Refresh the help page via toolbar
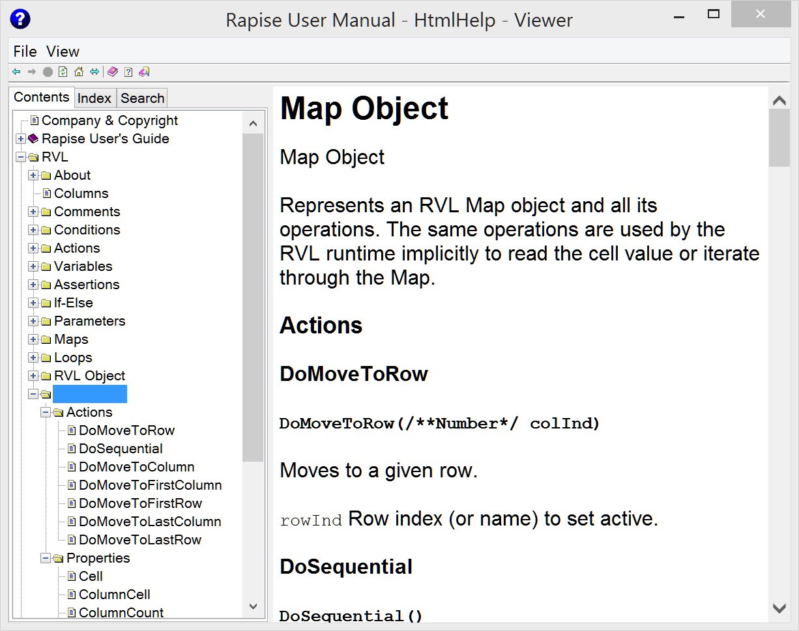The image size is (799, 631). (63, 72)
